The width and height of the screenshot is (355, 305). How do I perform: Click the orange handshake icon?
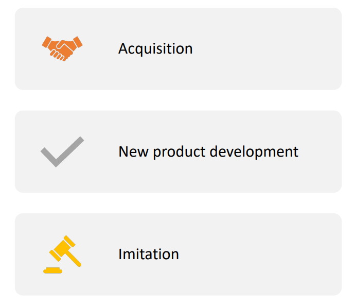(x=62, y=48)
